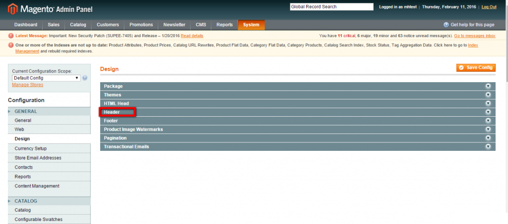508x224 pixels.
Task: Click the Save Config button
Action: (476, 68)
